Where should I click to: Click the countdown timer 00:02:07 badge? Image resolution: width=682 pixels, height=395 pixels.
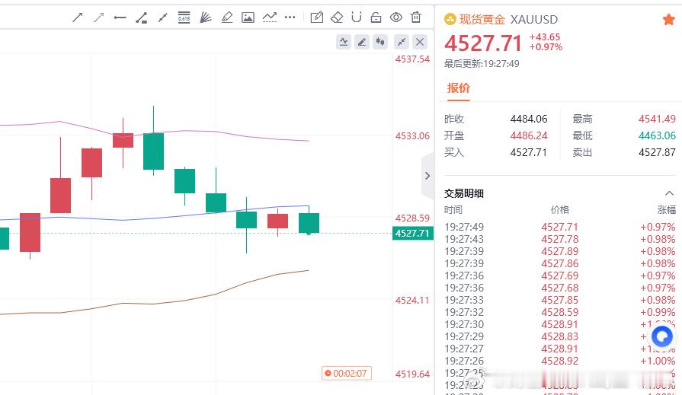point(347,373)
